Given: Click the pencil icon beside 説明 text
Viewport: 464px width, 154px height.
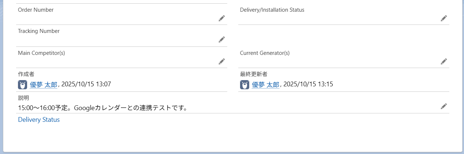Looking at the screenshot, I should [x=444, y=106].
